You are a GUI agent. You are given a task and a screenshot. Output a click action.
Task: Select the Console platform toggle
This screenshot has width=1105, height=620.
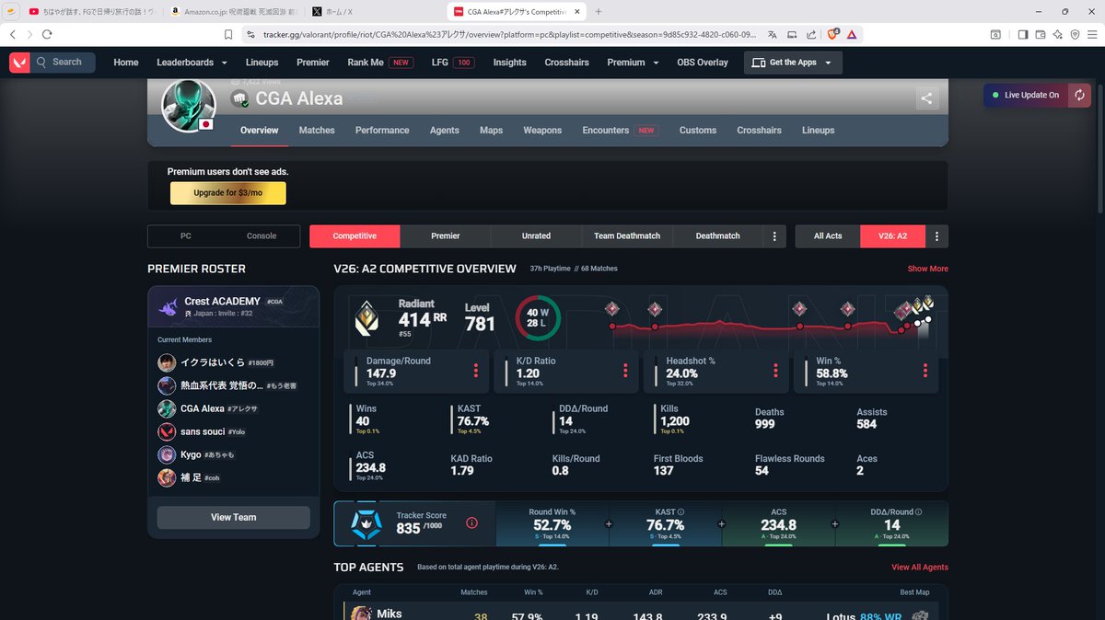point(262,236)
